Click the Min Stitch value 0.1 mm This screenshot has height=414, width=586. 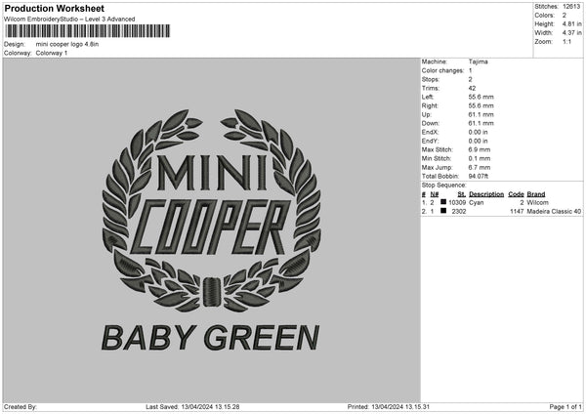pos(480,158)
